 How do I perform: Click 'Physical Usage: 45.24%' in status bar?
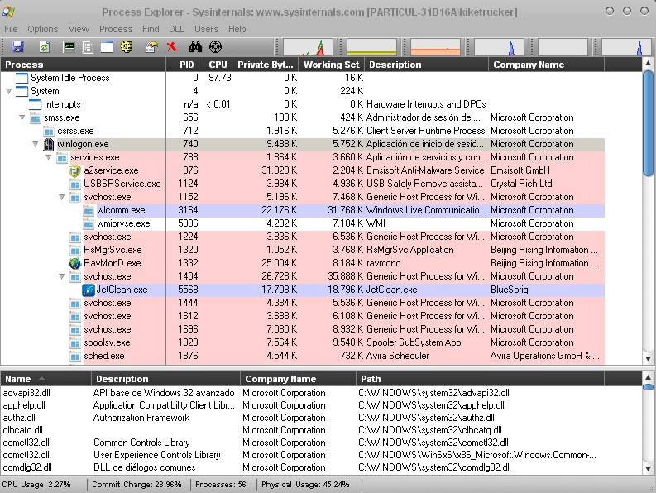tap(305, 485)
